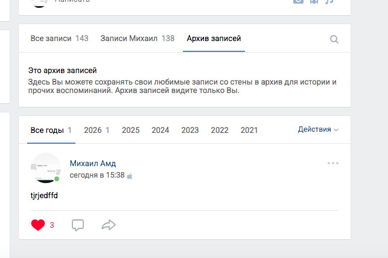Viewport: 388px width, 258px height.
Task: Show archive for Все годы
Action: click(51, 130)
